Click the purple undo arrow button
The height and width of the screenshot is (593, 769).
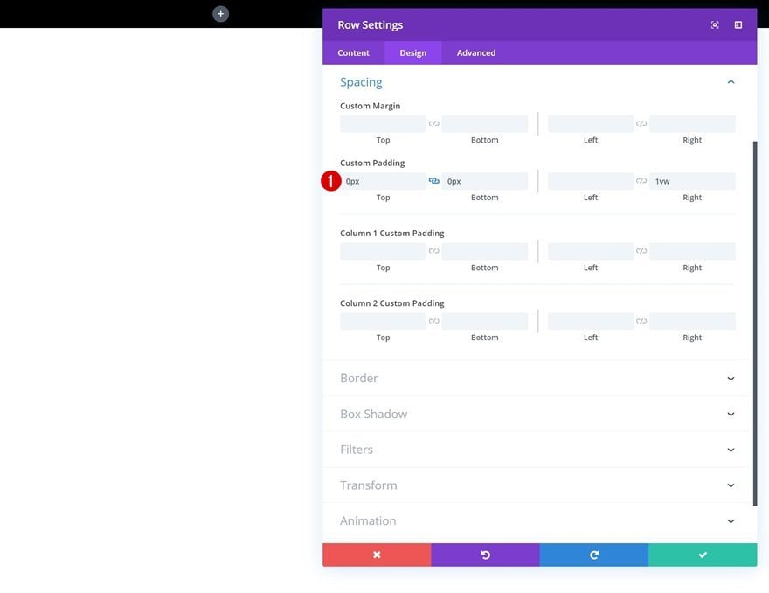486,555
